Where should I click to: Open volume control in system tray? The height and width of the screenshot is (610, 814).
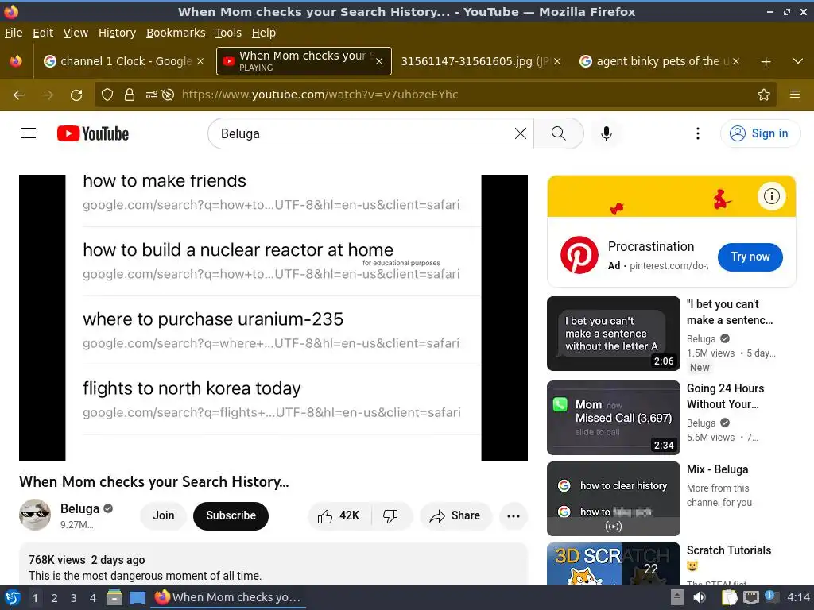(700, 597)
